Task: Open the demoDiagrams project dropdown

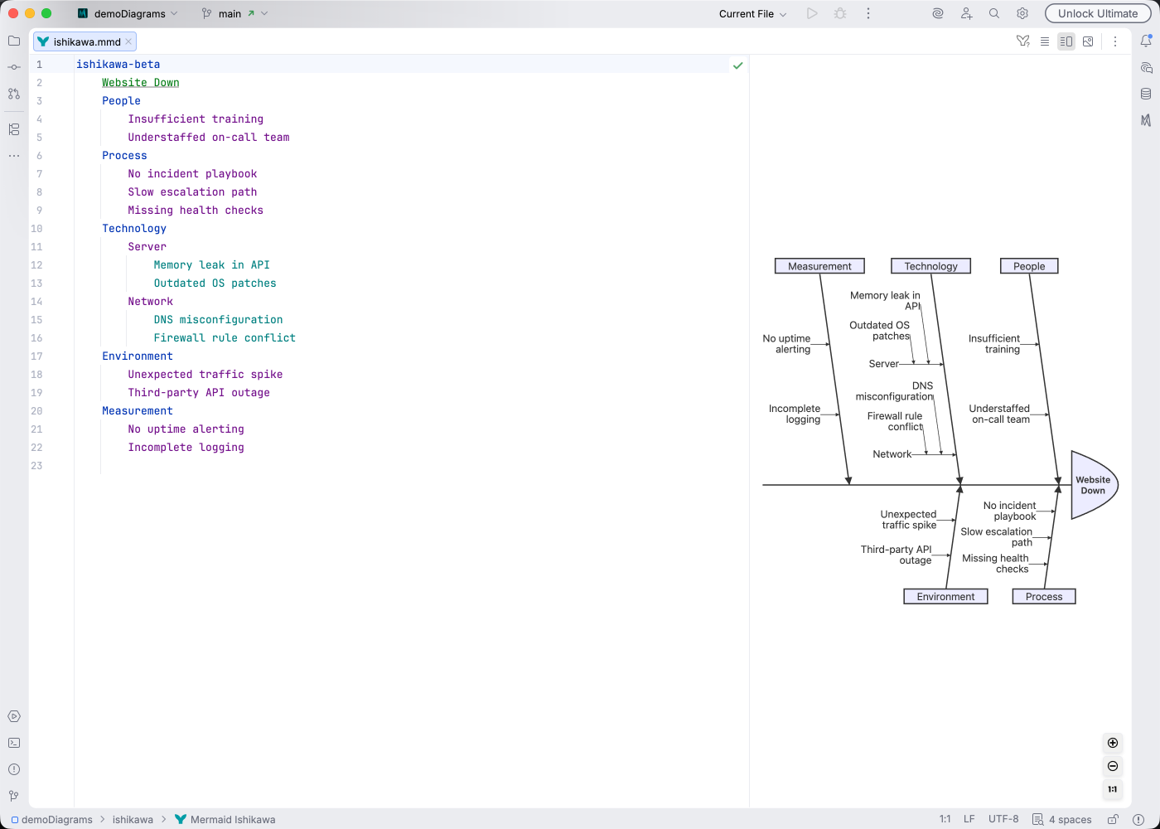Action: pyautogui.click(x=133, y=13)
